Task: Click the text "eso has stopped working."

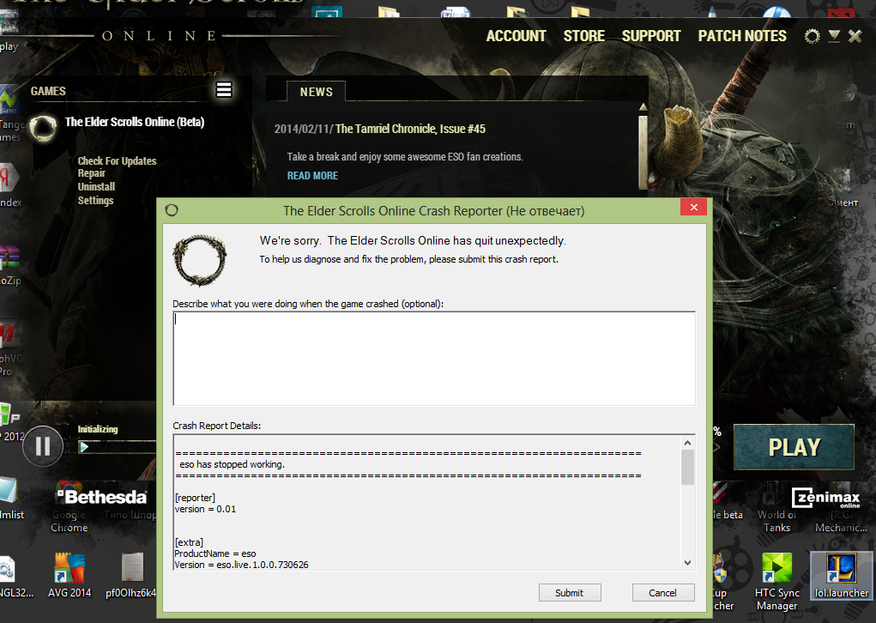Action: click(232, 464)
